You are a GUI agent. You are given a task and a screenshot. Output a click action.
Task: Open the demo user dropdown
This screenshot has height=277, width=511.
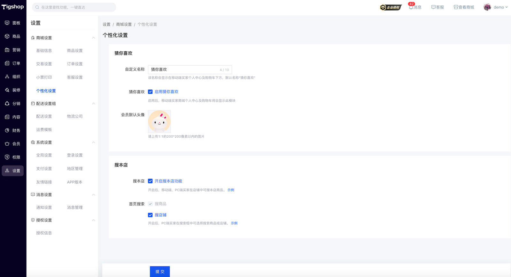pyautogui.click(x=496, y=7)
